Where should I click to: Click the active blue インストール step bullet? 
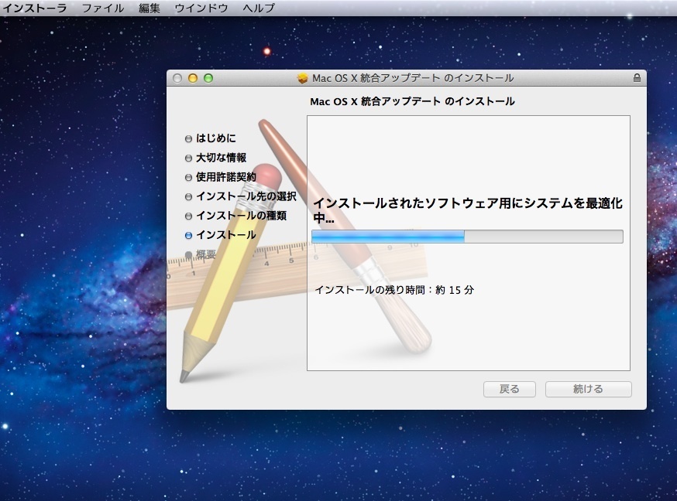pyautogui.click(x=188, y=235)
